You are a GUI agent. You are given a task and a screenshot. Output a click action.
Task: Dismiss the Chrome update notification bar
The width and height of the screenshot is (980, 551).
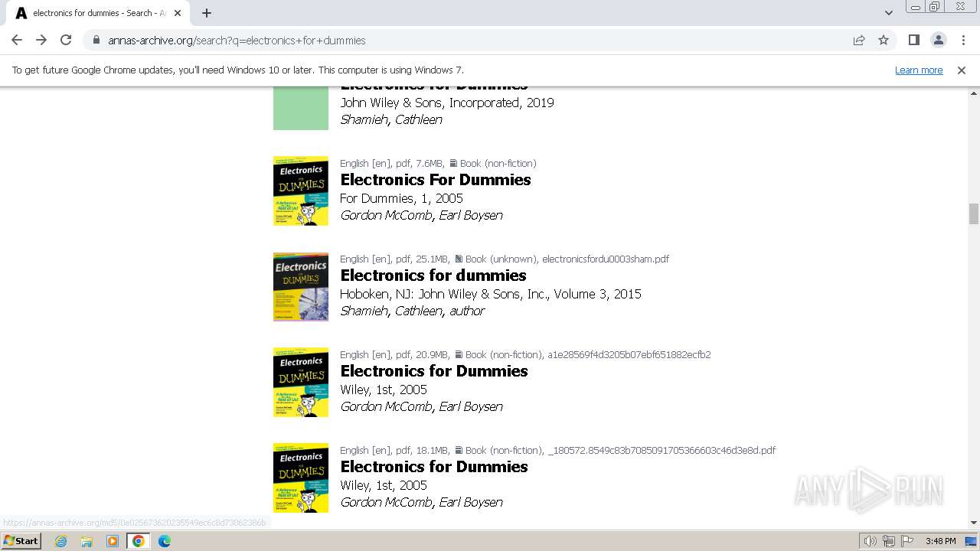tap(962, 70)
